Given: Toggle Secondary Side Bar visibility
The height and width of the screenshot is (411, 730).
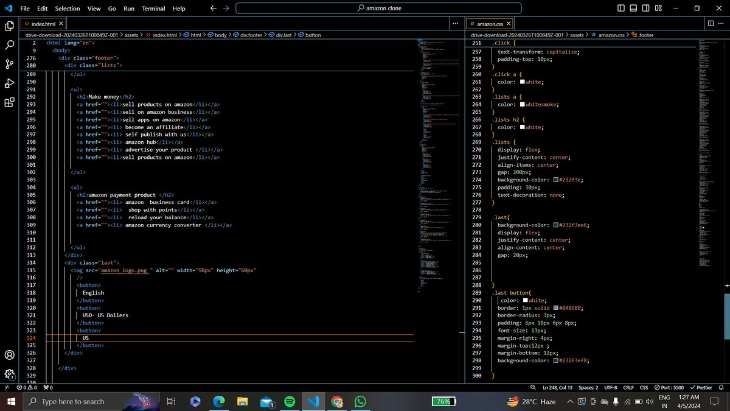Looking at the screenshot, I should pyautogui.click(x=645, y=8).
